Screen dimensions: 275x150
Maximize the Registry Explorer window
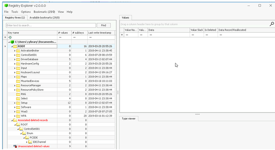[260, 6]
